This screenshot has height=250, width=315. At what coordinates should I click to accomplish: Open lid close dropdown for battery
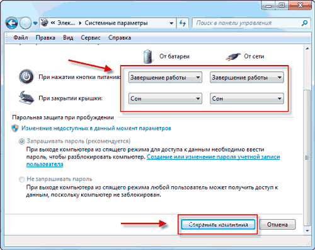click(165, 98)
